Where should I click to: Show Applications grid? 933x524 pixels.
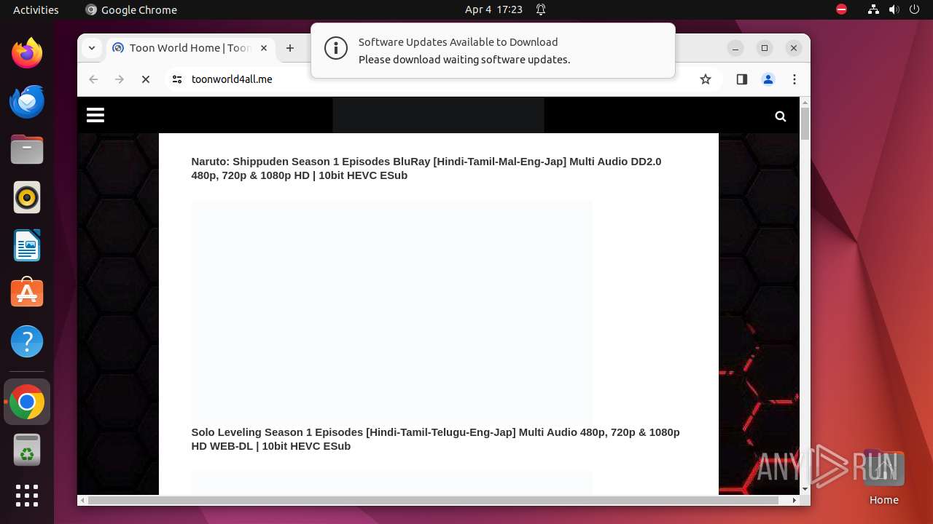tap(27, 496)
